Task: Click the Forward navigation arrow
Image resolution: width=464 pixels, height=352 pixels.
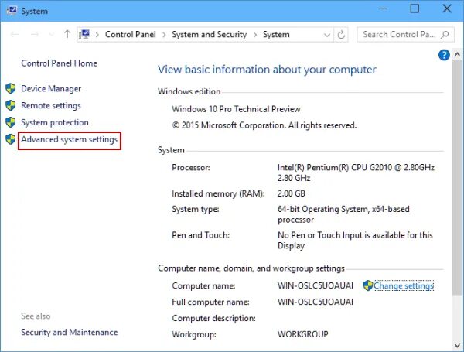Action: (x=35, y=35)
